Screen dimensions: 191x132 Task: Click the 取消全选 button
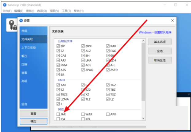160,60
